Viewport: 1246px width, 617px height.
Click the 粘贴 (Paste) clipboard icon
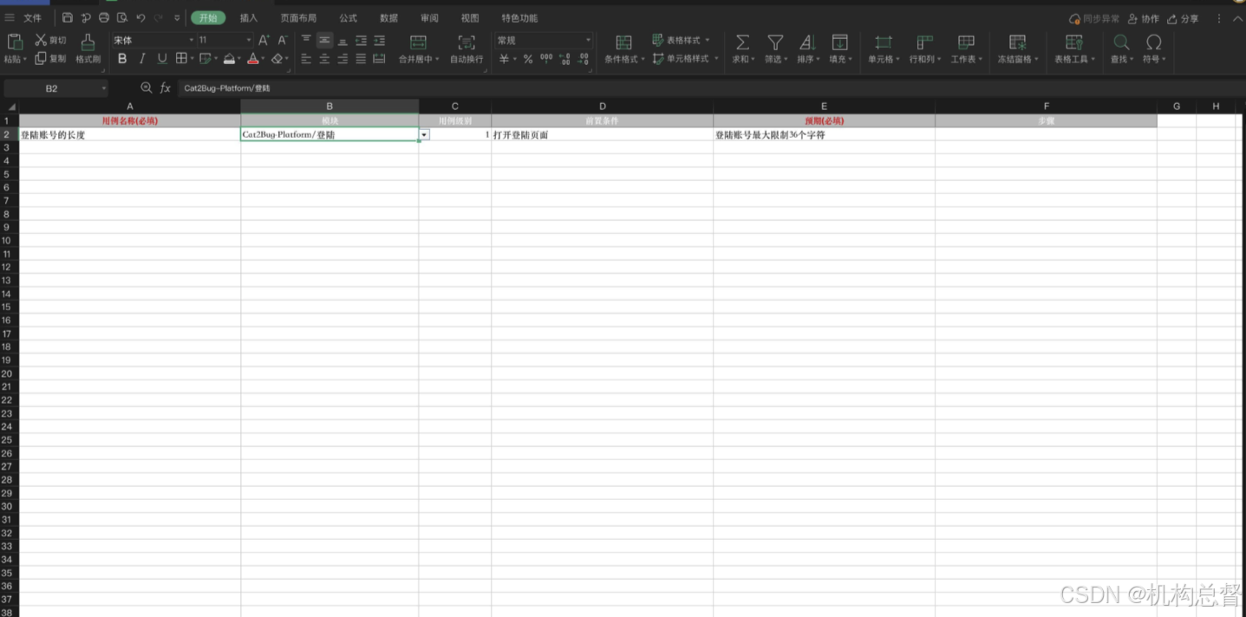pyautogui.click(x=14, y=42)
